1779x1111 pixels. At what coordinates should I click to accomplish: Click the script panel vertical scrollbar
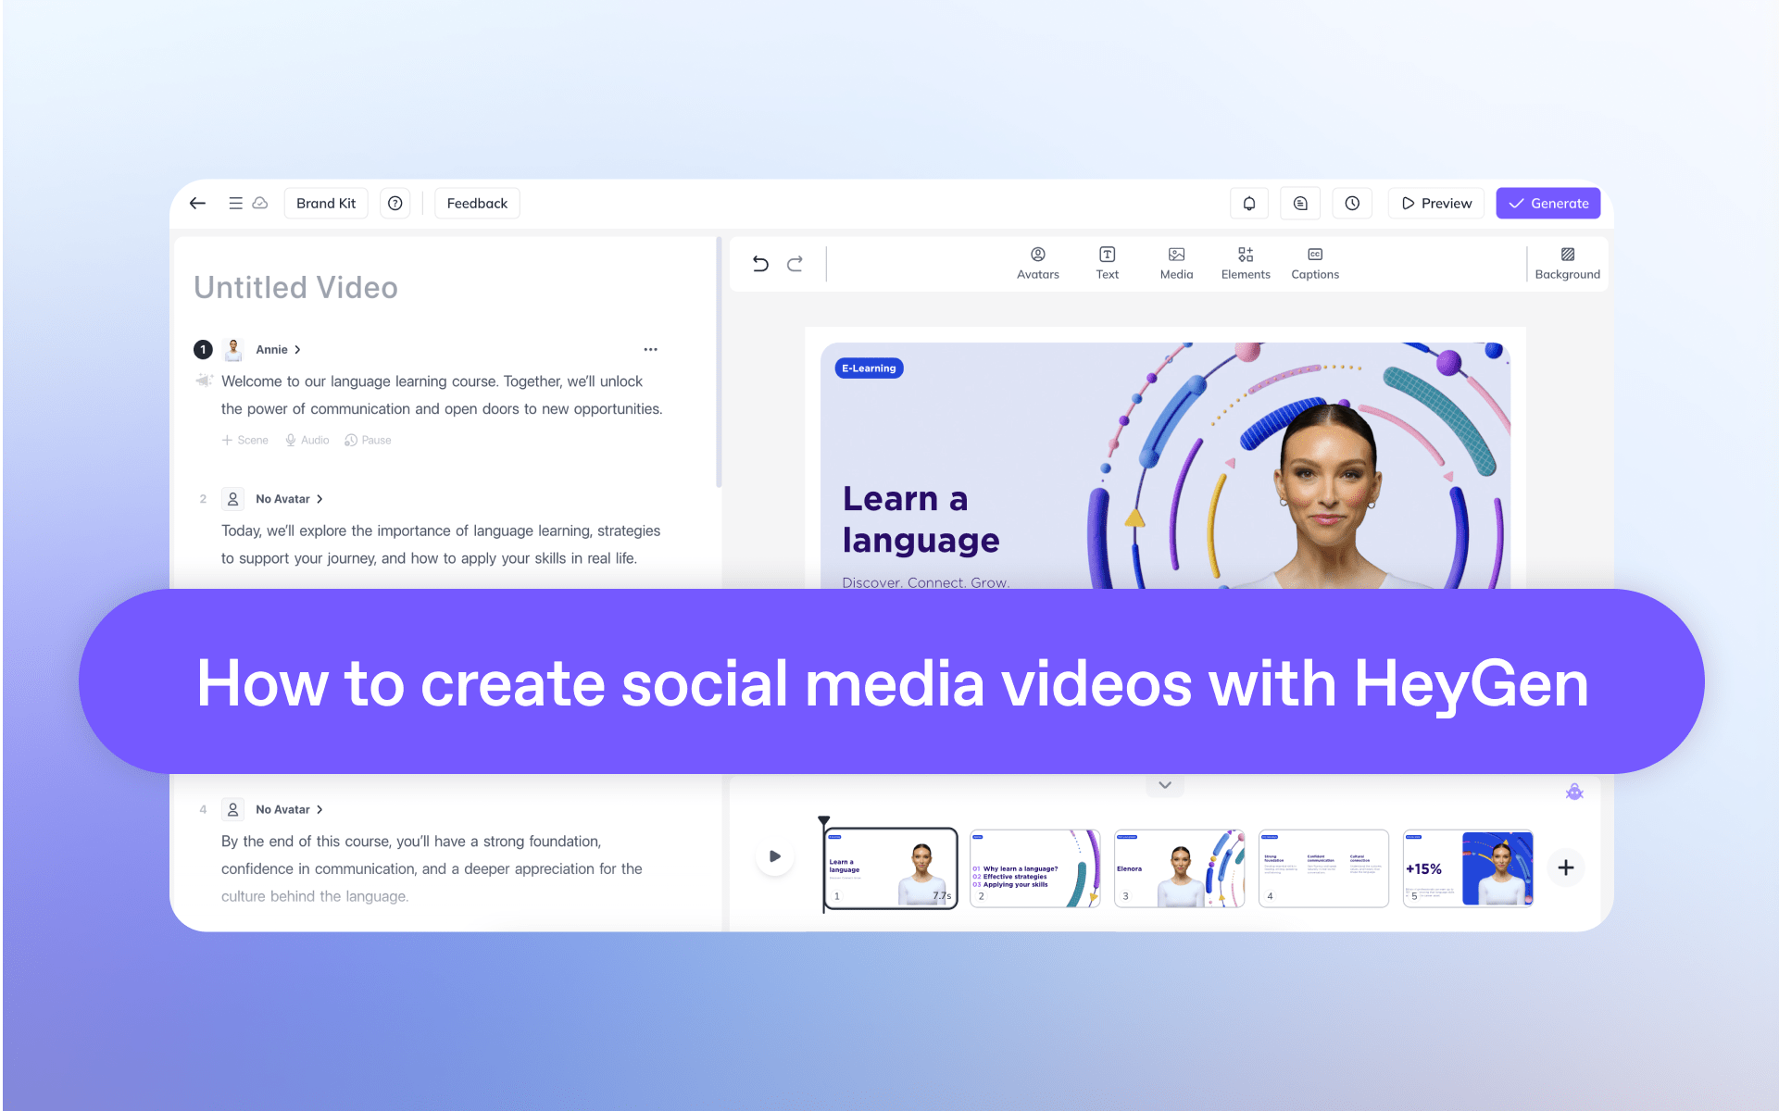719,363
